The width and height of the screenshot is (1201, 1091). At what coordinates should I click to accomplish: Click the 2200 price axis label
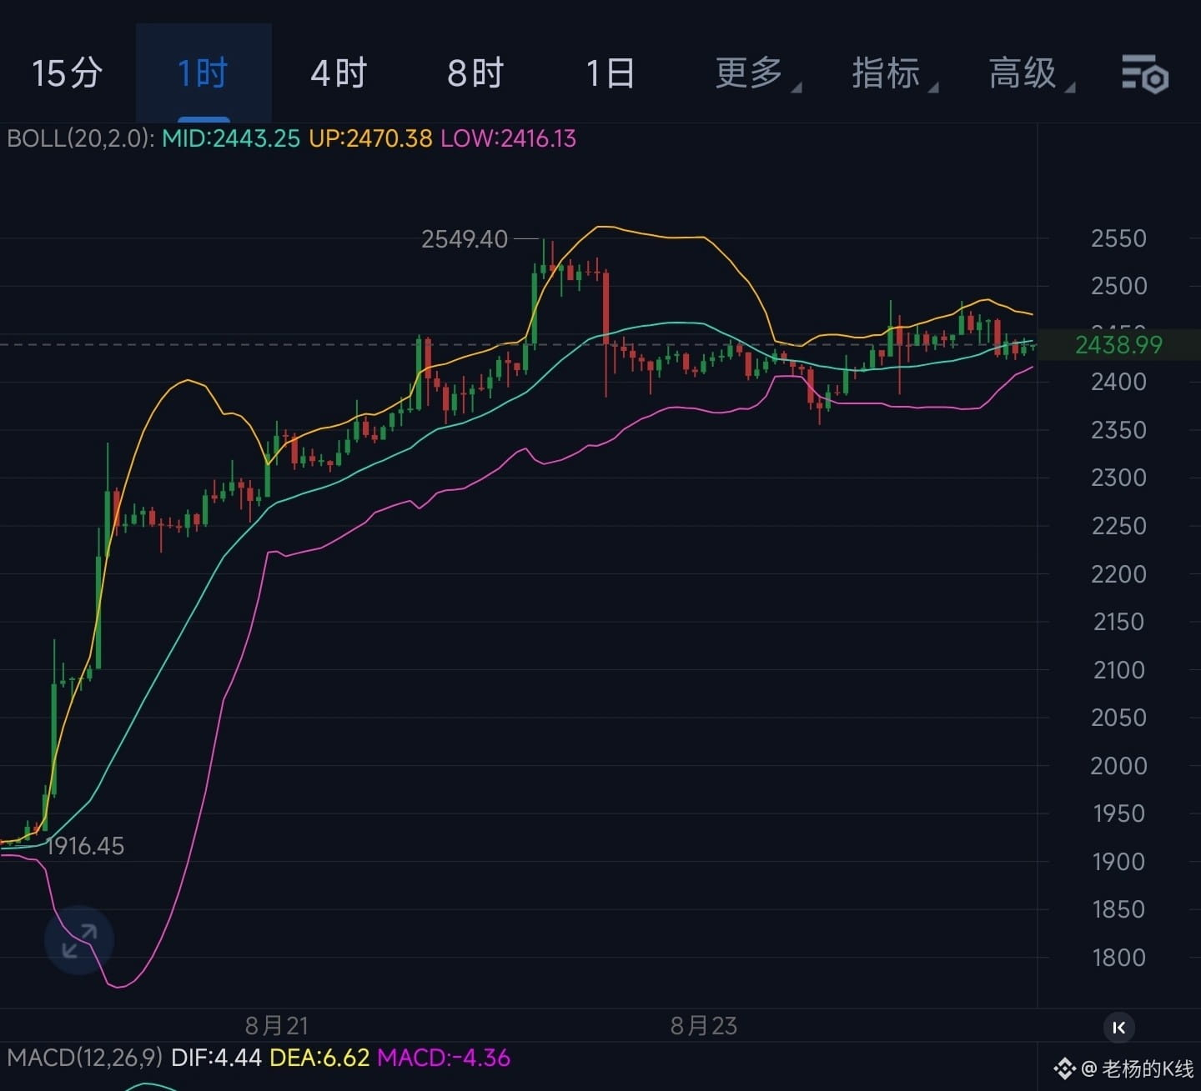click(x=1118, y=574)
